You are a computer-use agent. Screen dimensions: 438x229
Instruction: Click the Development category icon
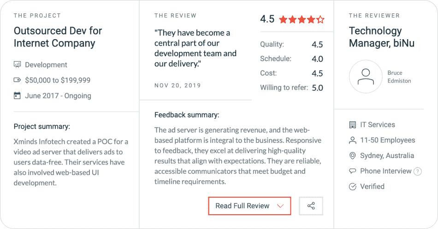[18, 65]
